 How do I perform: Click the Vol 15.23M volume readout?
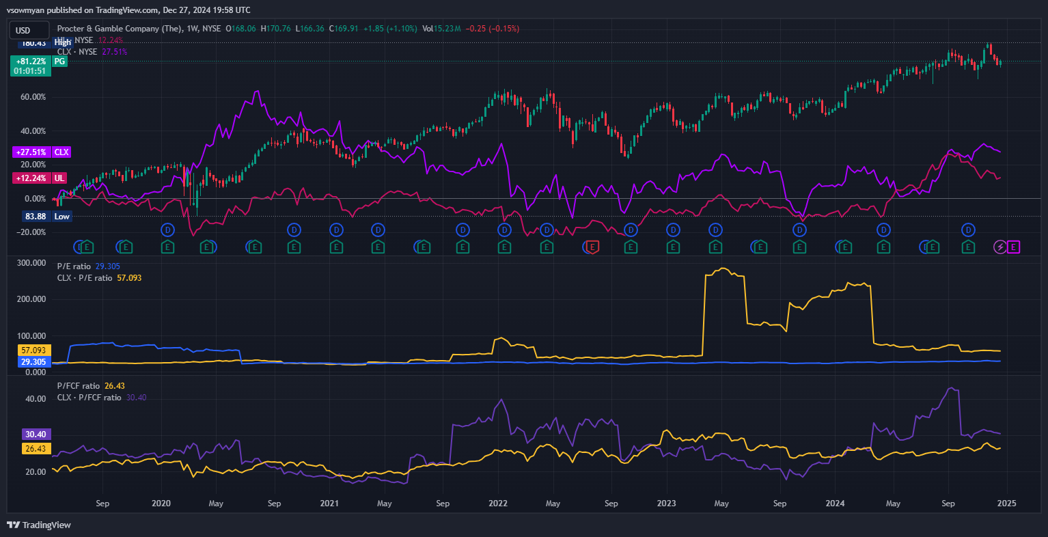click(441, 29)
